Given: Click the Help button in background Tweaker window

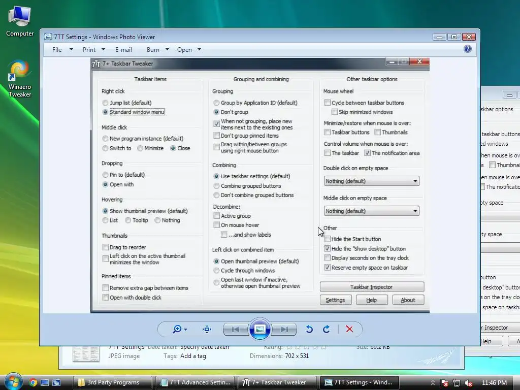Looking at the screenshot, I should [492, 341].
